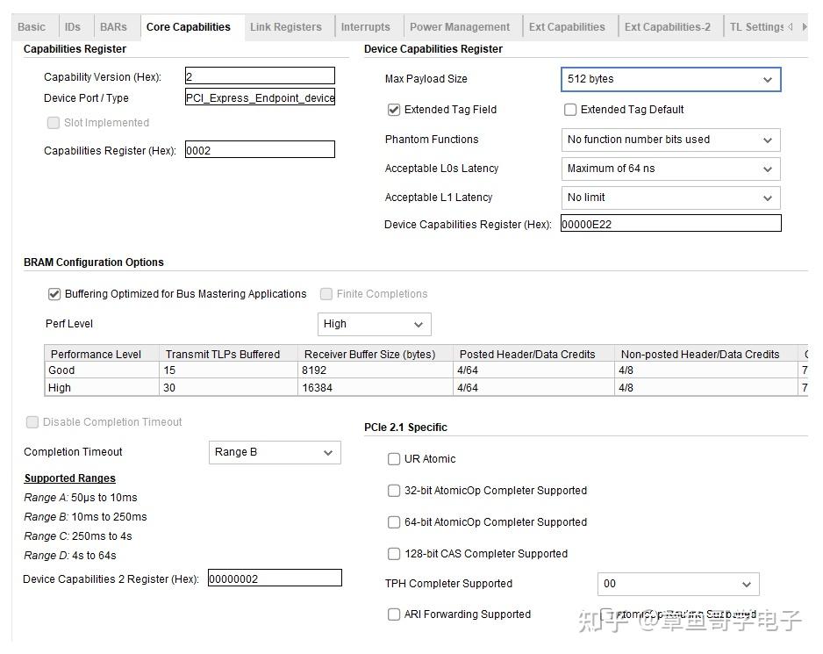Expand the Completion Timeout Range B dropdown
Image resolution: width=823 pixels, height=654 pixels.
point(275,452)
